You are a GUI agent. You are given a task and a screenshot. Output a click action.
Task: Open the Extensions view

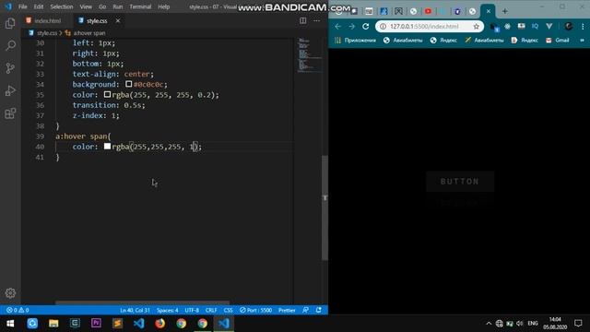pos(10,113)
